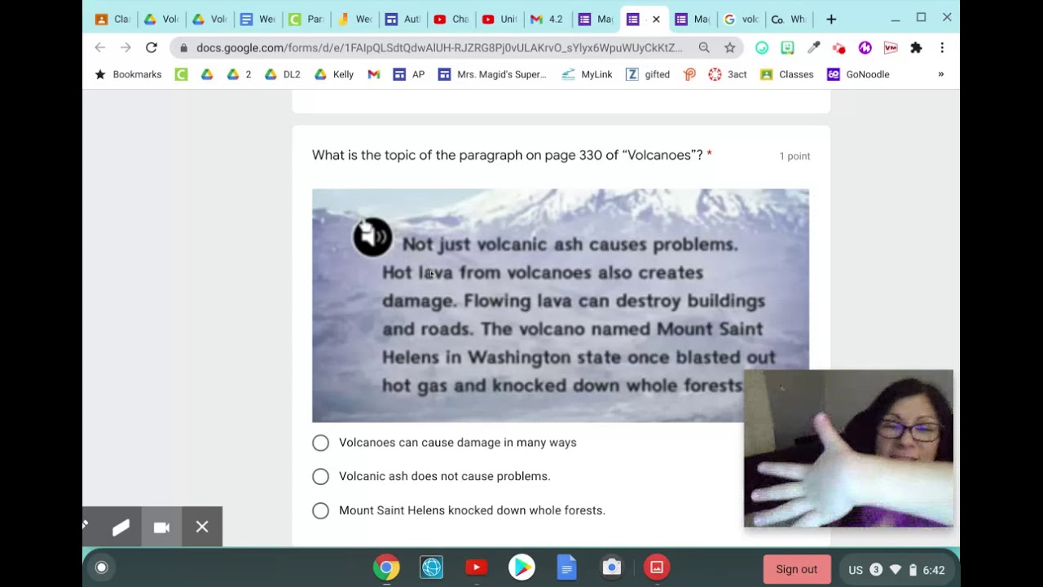Click the address bar URL field
1043x587 pixels.
(x=439, y=48)
